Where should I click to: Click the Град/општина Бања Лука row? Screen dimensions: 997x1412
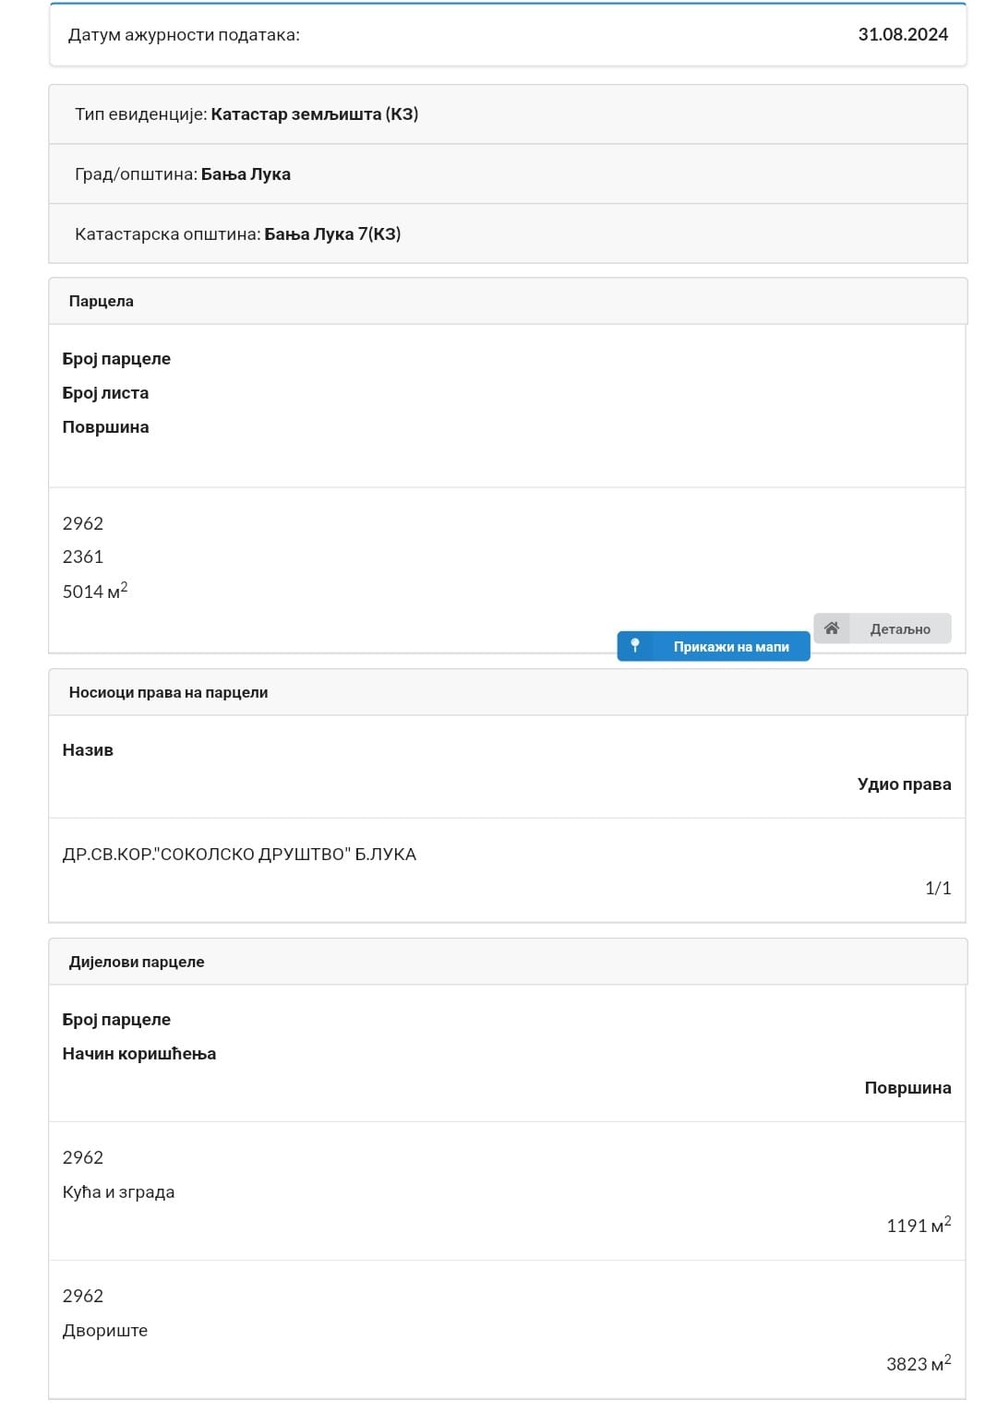(x=508, y=174)
